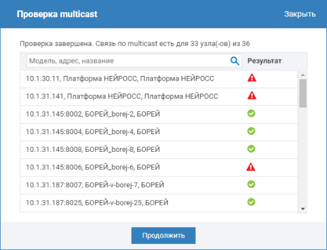The image size is (327, 250).
Task: Click the magnifier search icon
Action: (x=235, y=61)
